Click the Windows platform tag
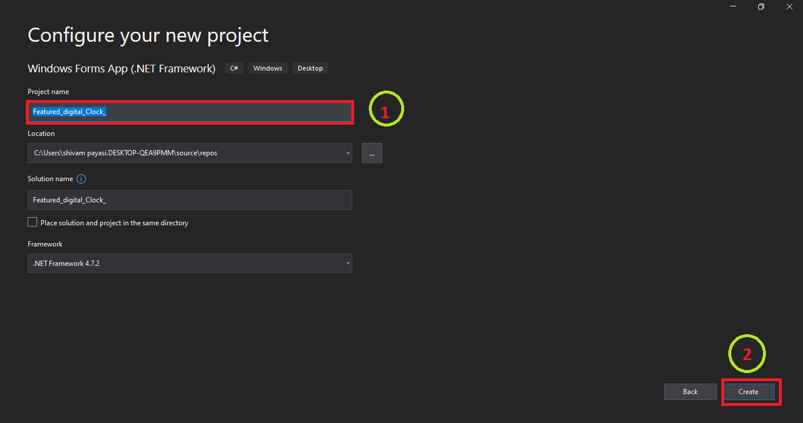This screenshot has width=803, height=423. pyautogui.click(x=268, y=68)
